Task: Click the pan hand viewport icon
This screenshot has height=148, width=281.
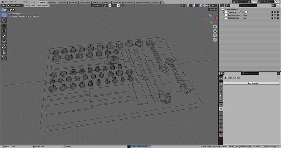Action: point(215,31)
